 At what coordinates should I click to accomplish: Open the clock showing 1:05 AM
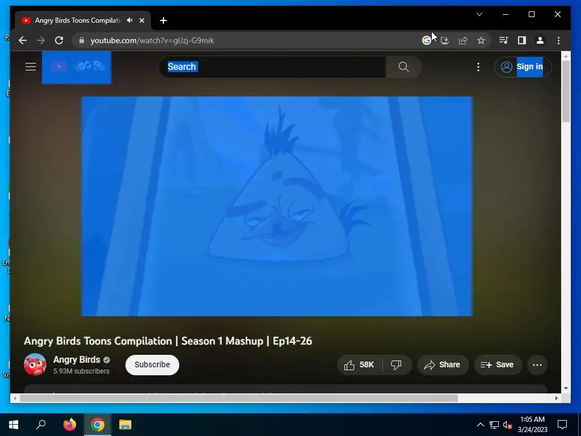tap(532, 425)
